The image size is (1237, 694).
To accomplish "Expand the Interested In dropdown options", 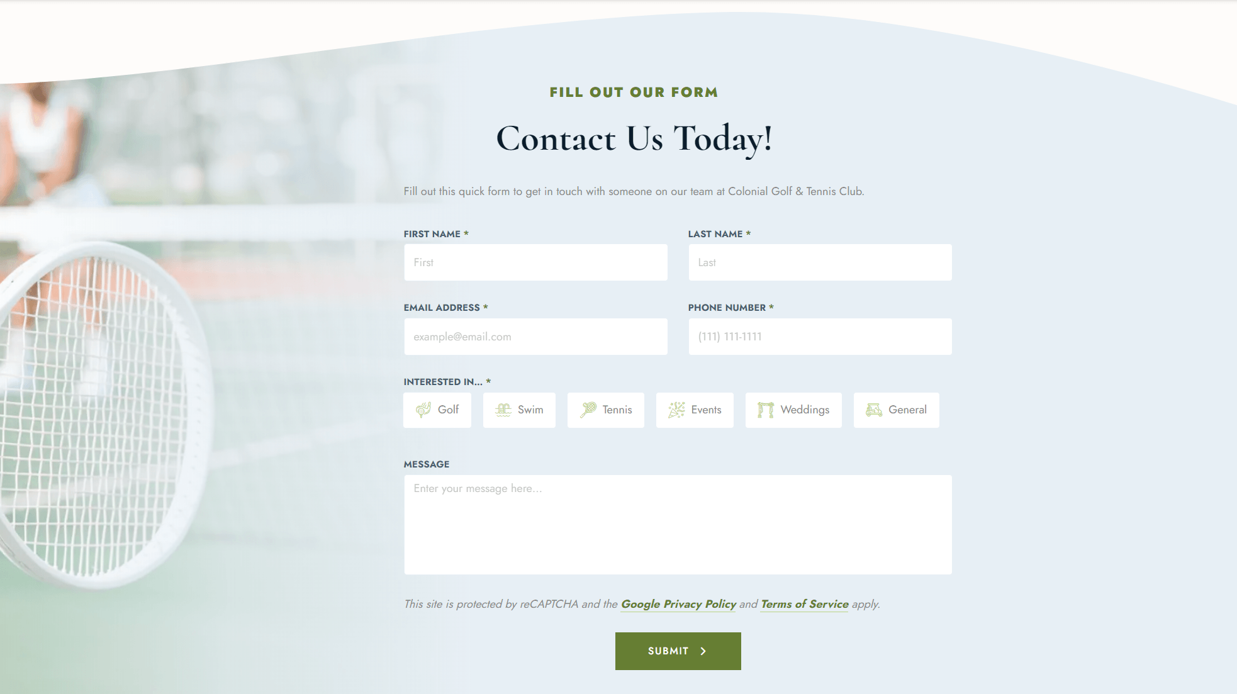I will coord(446,381).
